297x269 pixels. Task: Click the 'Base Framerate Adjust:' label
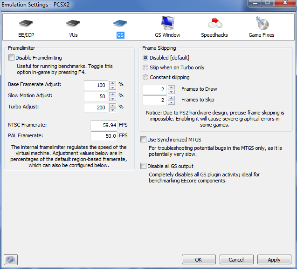click(x=35, y=84)
